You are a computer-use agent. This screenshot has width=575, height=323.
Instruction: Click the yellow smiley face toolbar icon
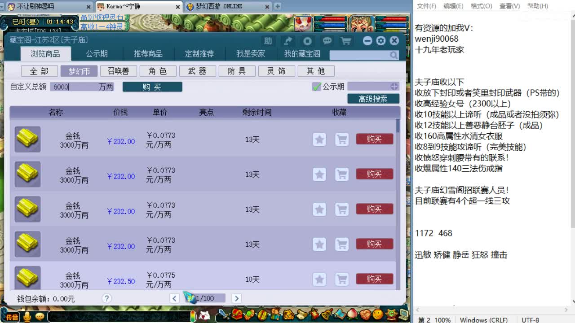coord(378,314)
